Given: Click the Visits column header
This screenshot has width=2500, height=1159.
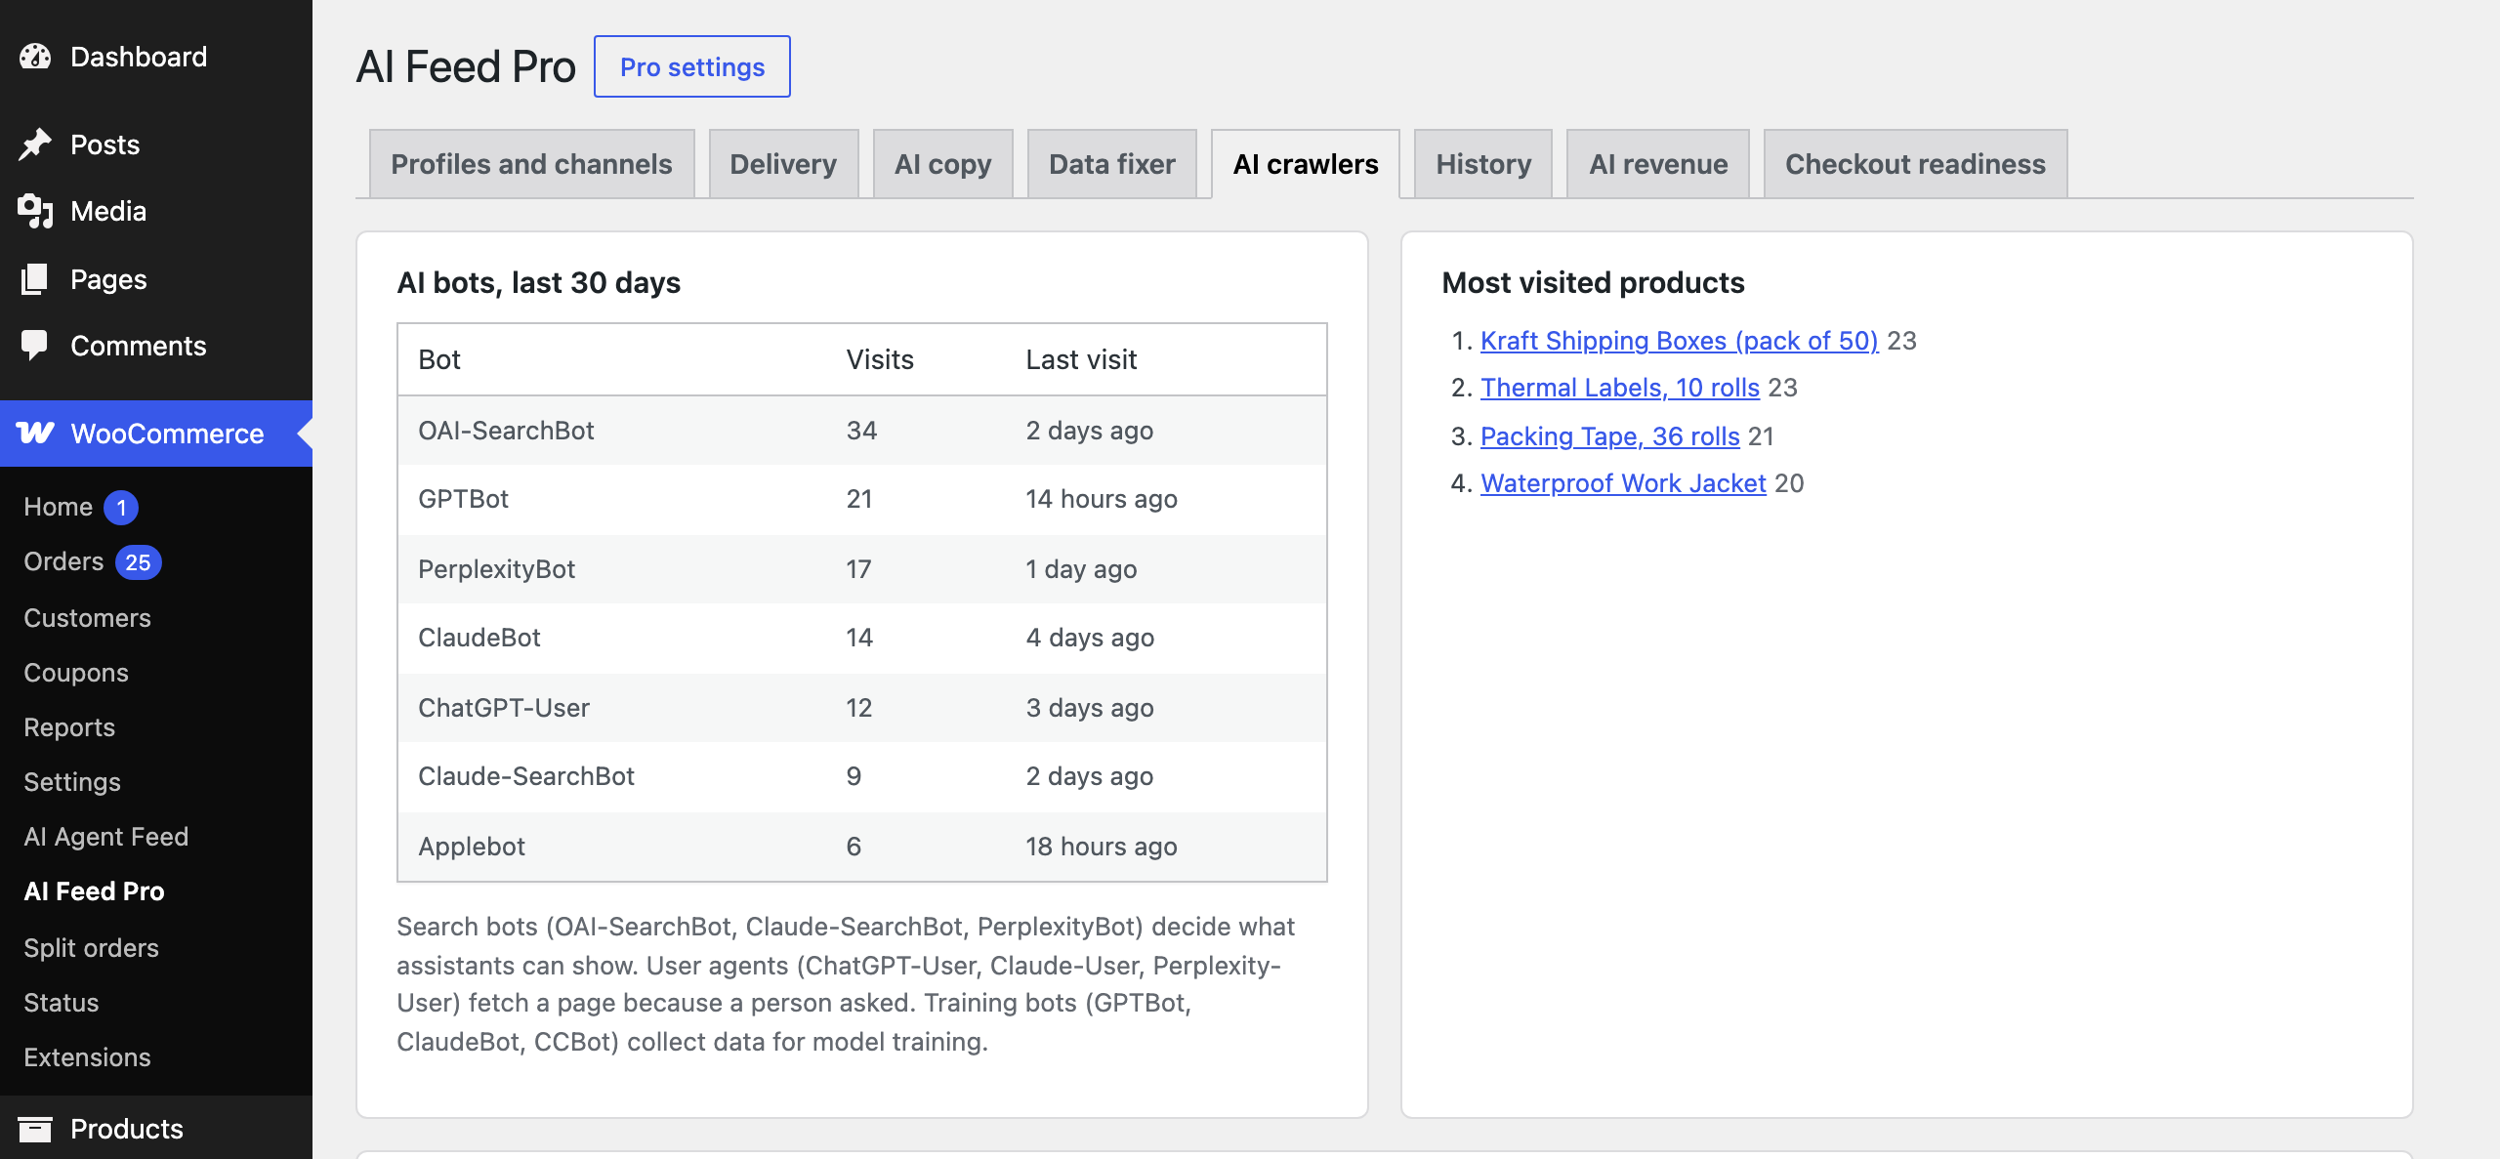Looking at the screenshot, I should pyautogui.click(x=880, y=359).
